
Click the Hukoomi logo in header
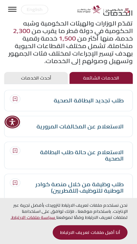coord(118,11)
